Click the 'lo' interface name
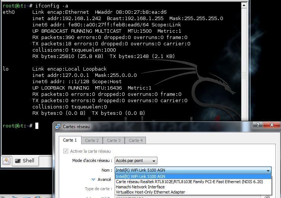Screen dimensions: 281x198 click(6, 69)
